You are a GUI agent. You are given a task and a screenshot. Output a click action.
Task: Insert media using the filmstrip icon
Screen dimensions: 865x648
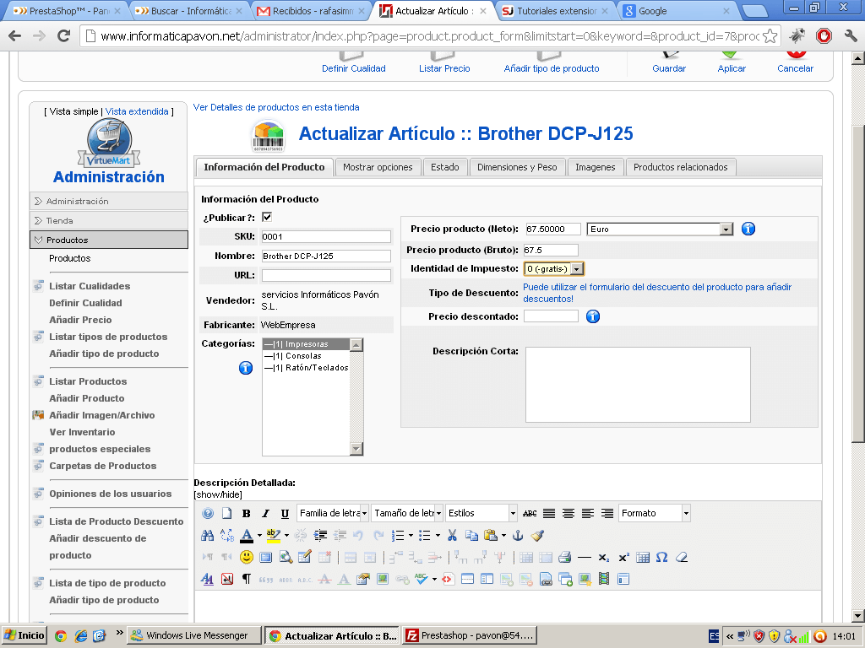(604, 579)
